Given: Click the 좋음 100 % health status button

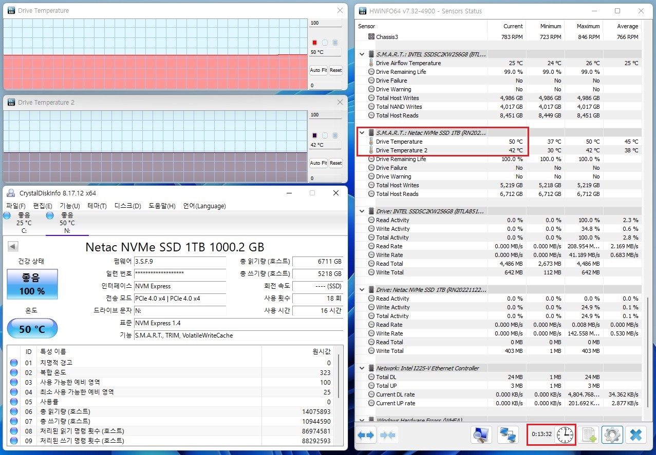Looking at the screenshot, I should coord(32,284).
